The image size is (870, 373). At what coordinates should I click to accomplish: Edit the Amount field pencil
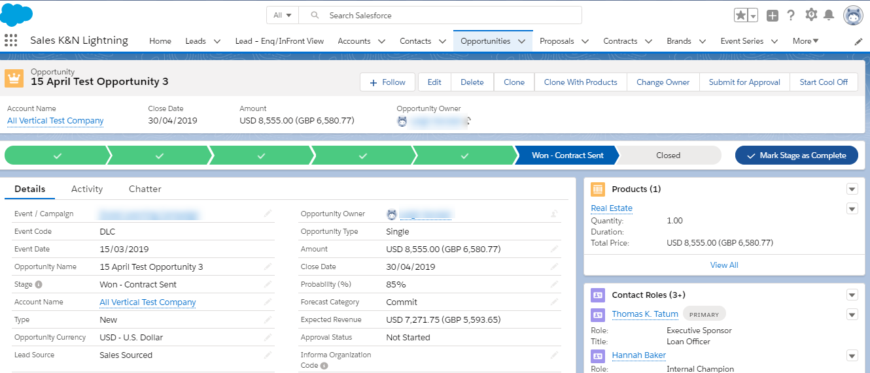[554, 249]
